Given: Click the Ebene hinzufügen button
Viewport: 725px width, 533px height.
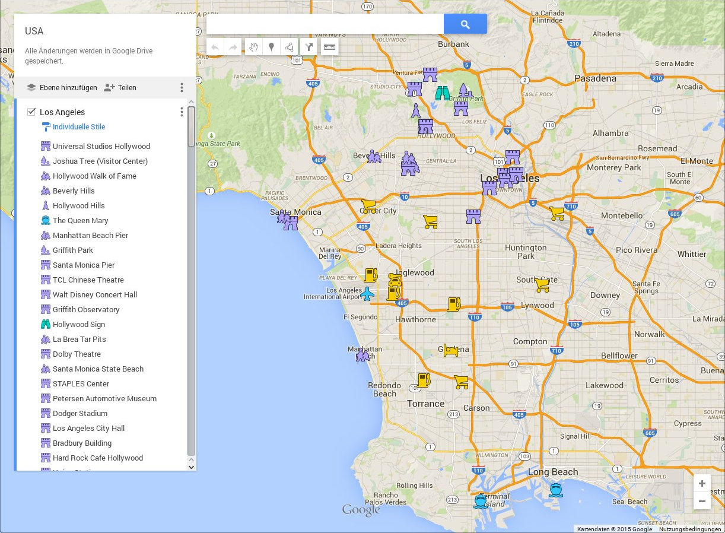Looking at the screenshot, I should pyautogui.click(x=62, y=87).
